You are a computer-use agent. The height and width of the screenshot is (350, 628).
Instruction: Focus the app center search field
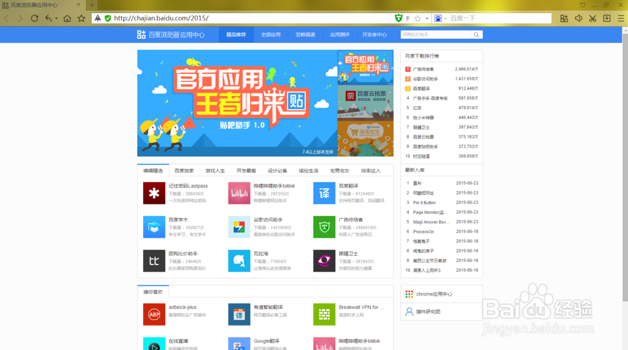pyautogui.click(x=436, y=34)
